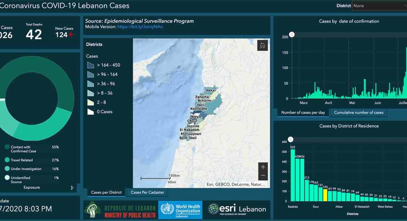Toggle Travel Related legend entry
Image resolution: width=407 pixels, height=221 pixels.
(8, 160)
